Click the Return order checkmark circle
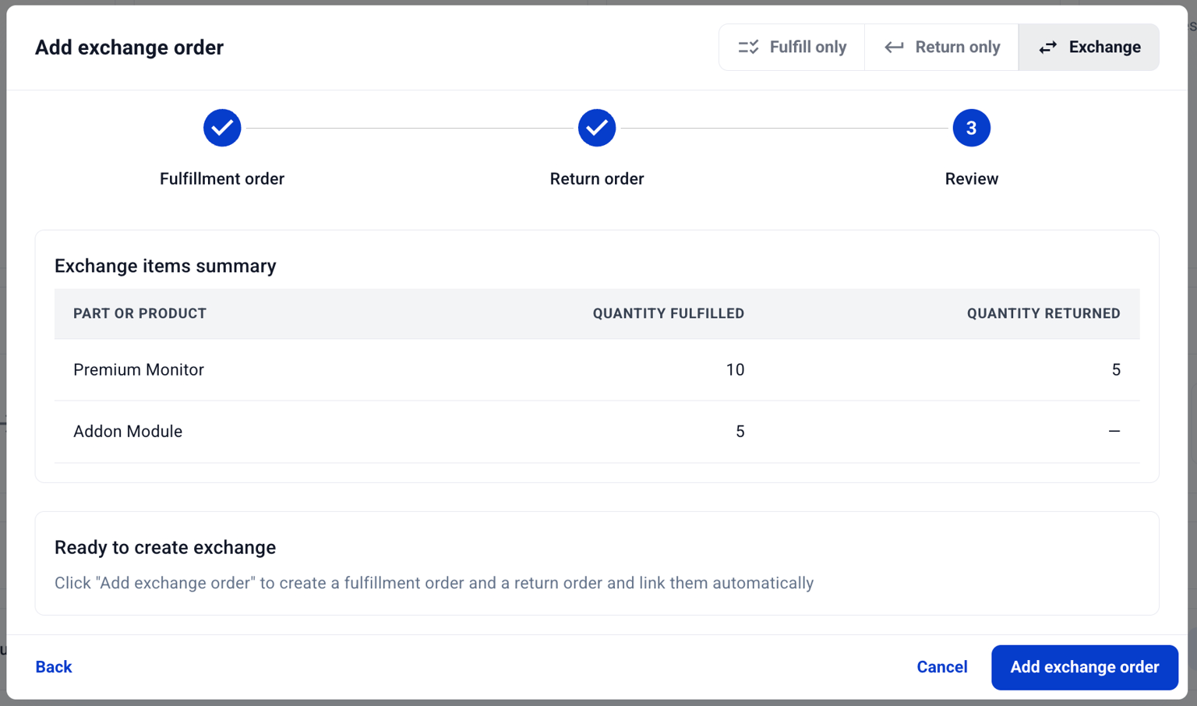This screenshot has height=706, width=1197. tap(597, 128)
